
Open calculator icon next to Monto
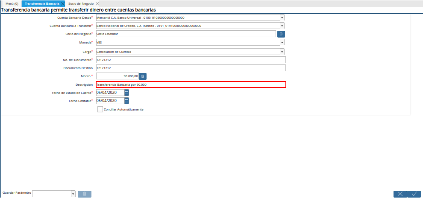(143, 76)
